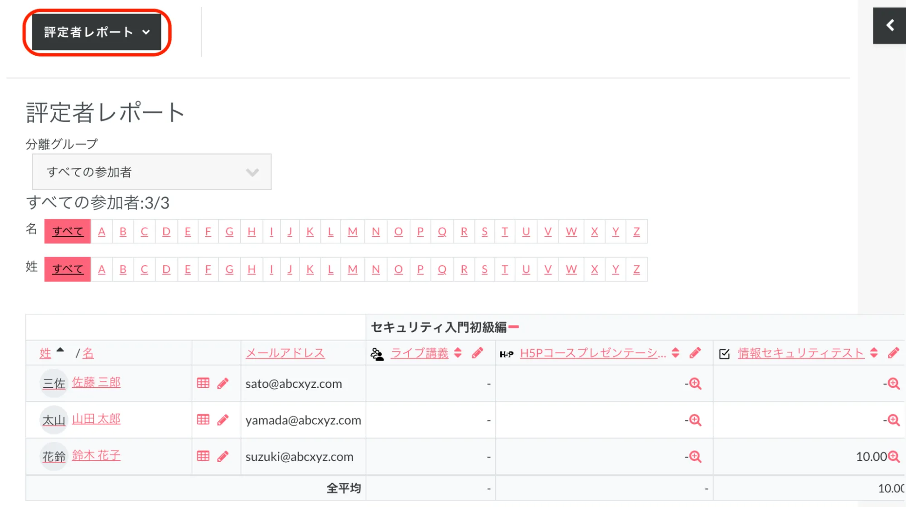
Task: Open grade table icon for 佐藤 三郎
Action: [203, 383]
